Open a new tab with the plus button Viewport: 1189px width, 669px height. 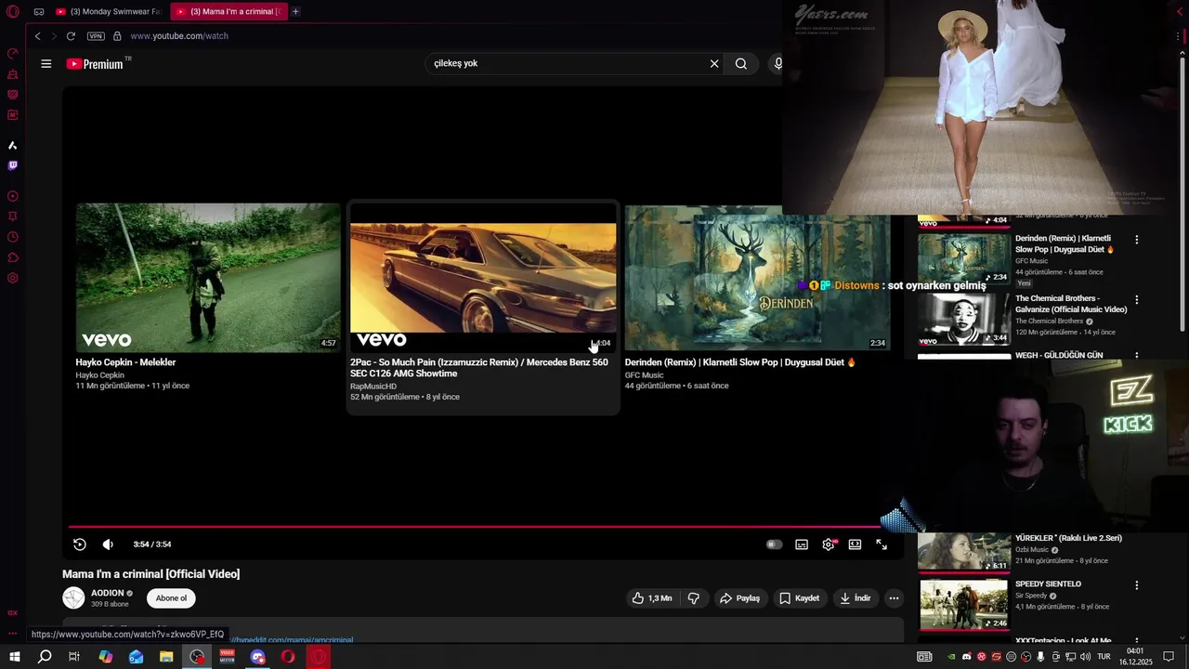coord(295,11)
